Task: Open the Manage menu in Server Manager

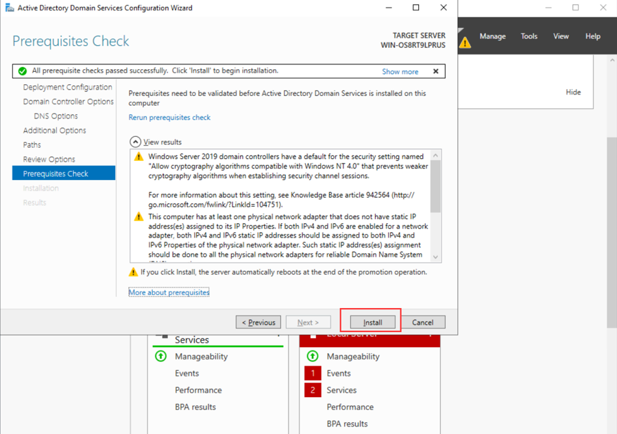Action: pyautogui.click(x=492, y=36)
